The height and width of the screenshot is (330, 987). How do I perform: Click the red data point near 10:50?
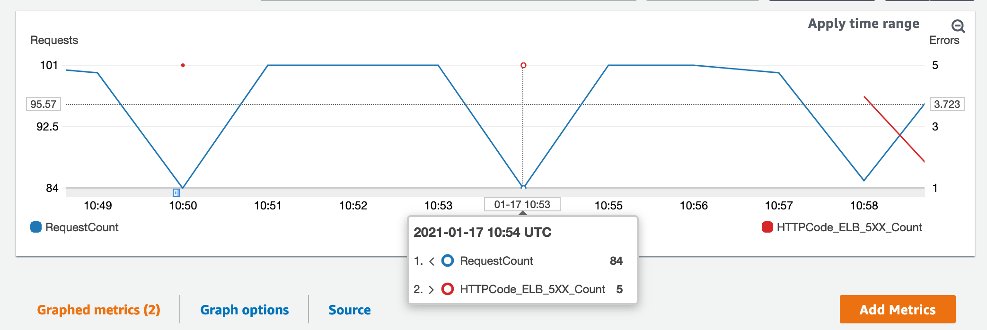[183, 65]
